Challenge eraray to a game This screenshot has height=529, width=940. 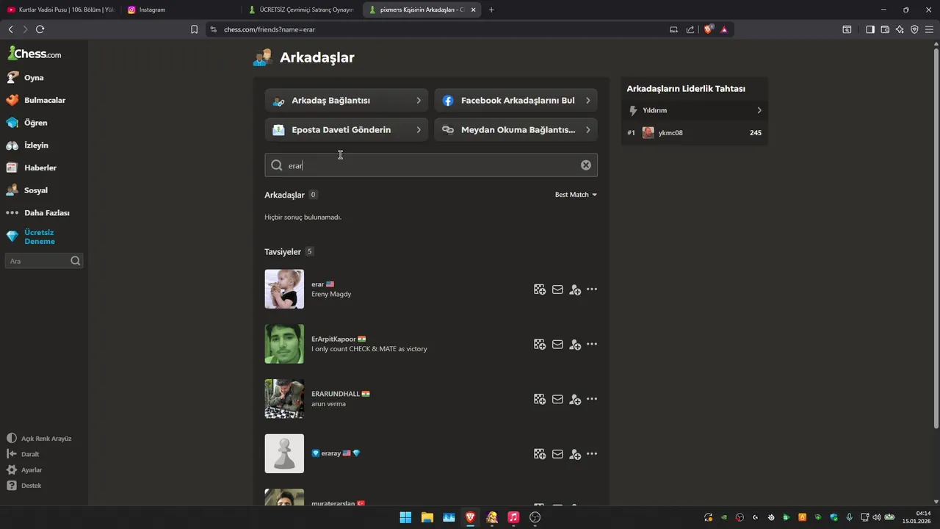(540, 454)
